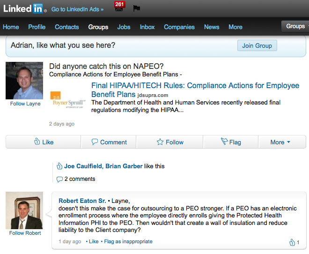Click Flag as inappropriate on the comment

pos(128,241)
